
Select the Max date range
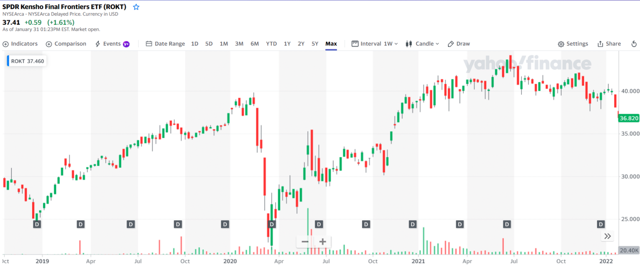click(x=331, y=44)
